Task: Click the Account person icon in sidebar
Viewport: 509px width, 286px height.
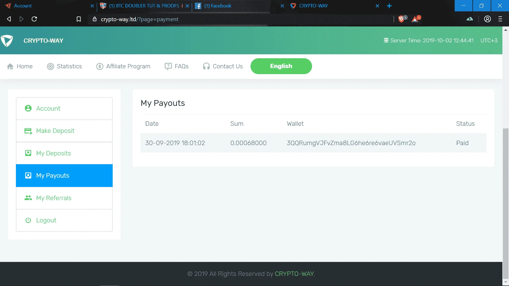Action: [28, 108]
